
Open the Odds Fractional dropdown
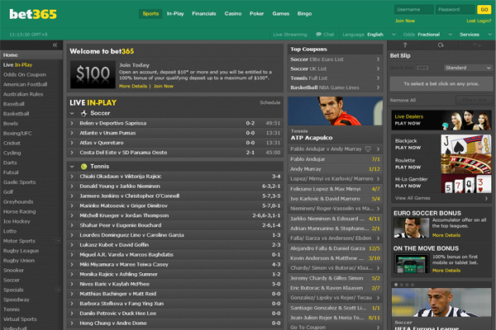(x=427, y=35)
